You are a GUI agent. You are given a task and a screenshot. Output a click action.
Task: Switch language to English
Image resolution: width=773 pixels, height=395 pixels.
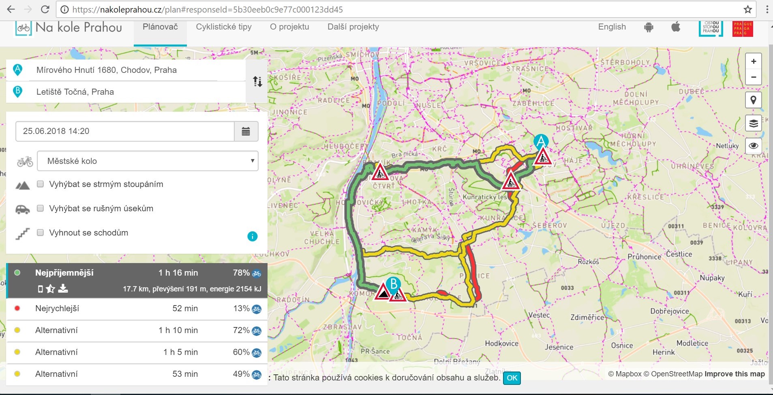pyautogui.click(x=612, y=27)
